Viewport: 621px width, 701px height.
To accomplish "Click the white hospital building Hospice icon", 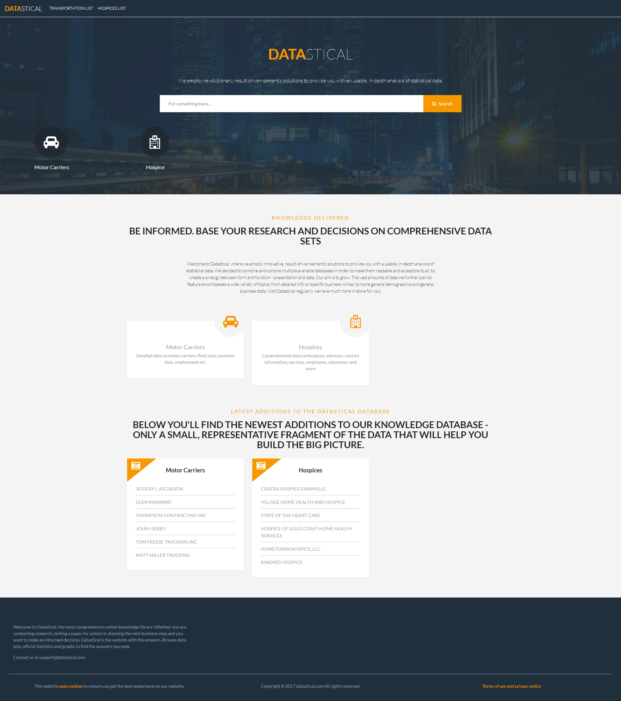I will coord(155,142).
